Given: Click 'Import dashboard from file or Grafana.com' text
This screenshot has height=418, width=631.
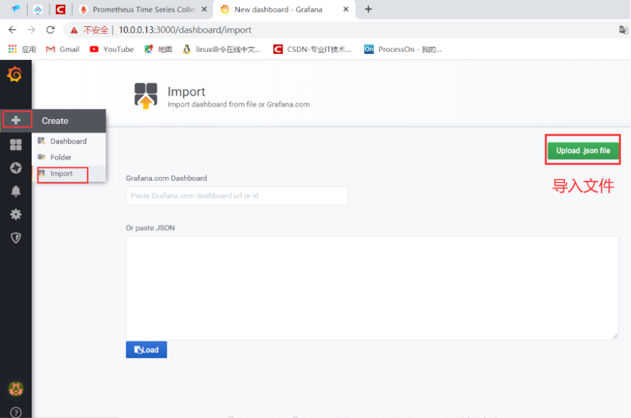Looking at the screenshot, I should 238,104.
